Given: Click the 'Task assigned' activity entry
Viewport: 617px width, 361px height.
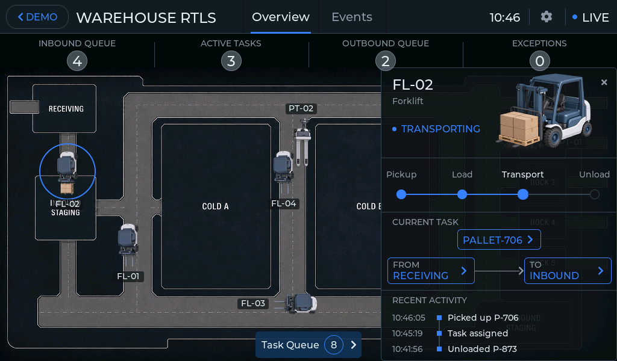Looking at the screenshot, I should click(x=478, y=333).
